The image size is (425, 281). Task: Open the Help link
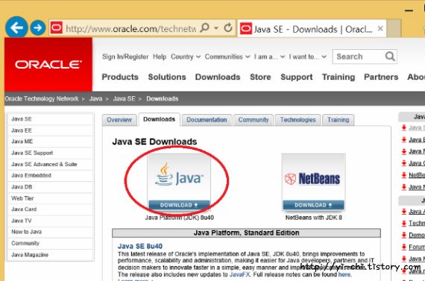click(160, 57)
